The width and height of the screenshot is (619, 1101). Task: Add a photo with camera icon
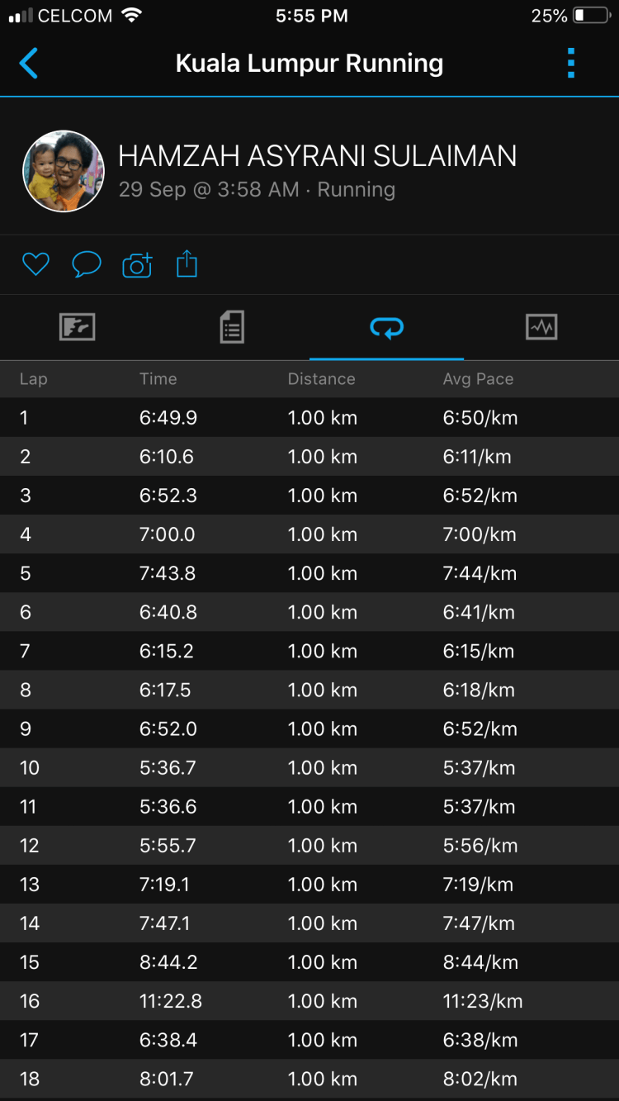pyautogui.click(x=137, y=264)
